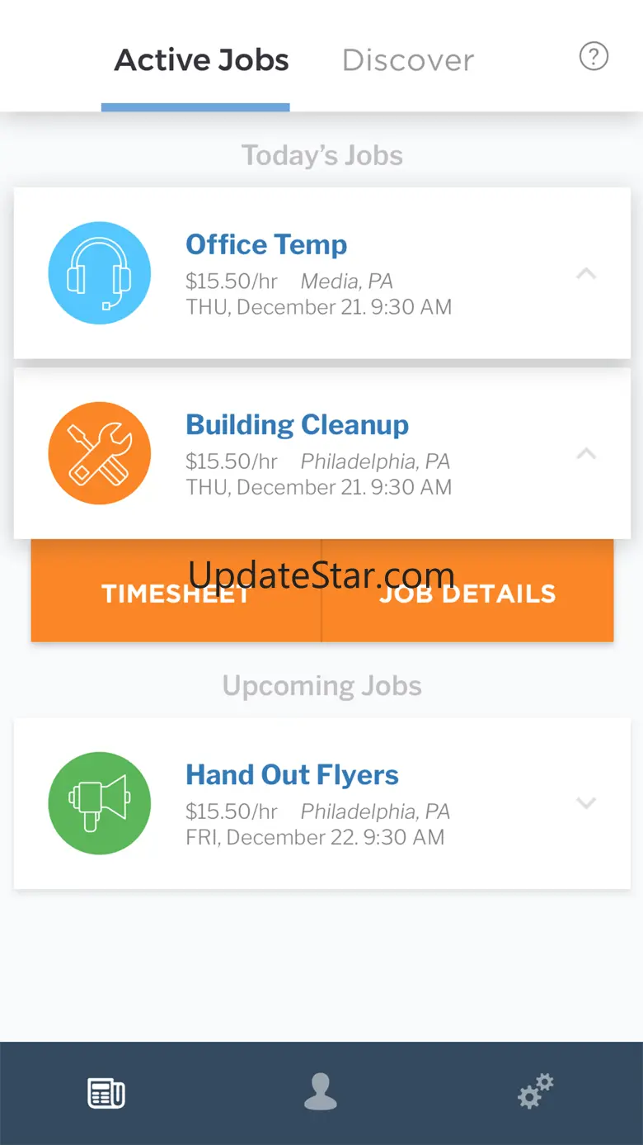Open settings gears icon in bottom bar

(536, 1091)
